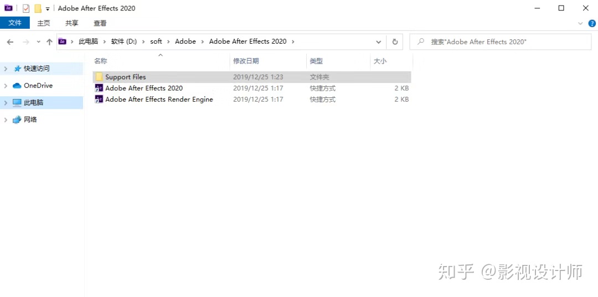
Task: Expand the 此电脑 tree node
Action: [6, 103]
